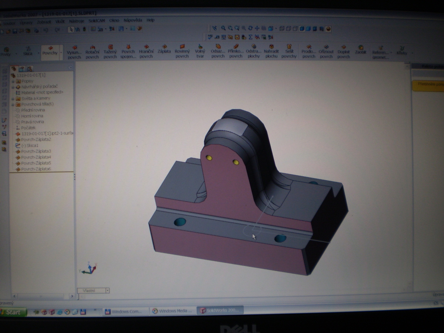This screenshot has height=333, width=444.
Task: Open the Okno menu
Action: tap(114, 20)
